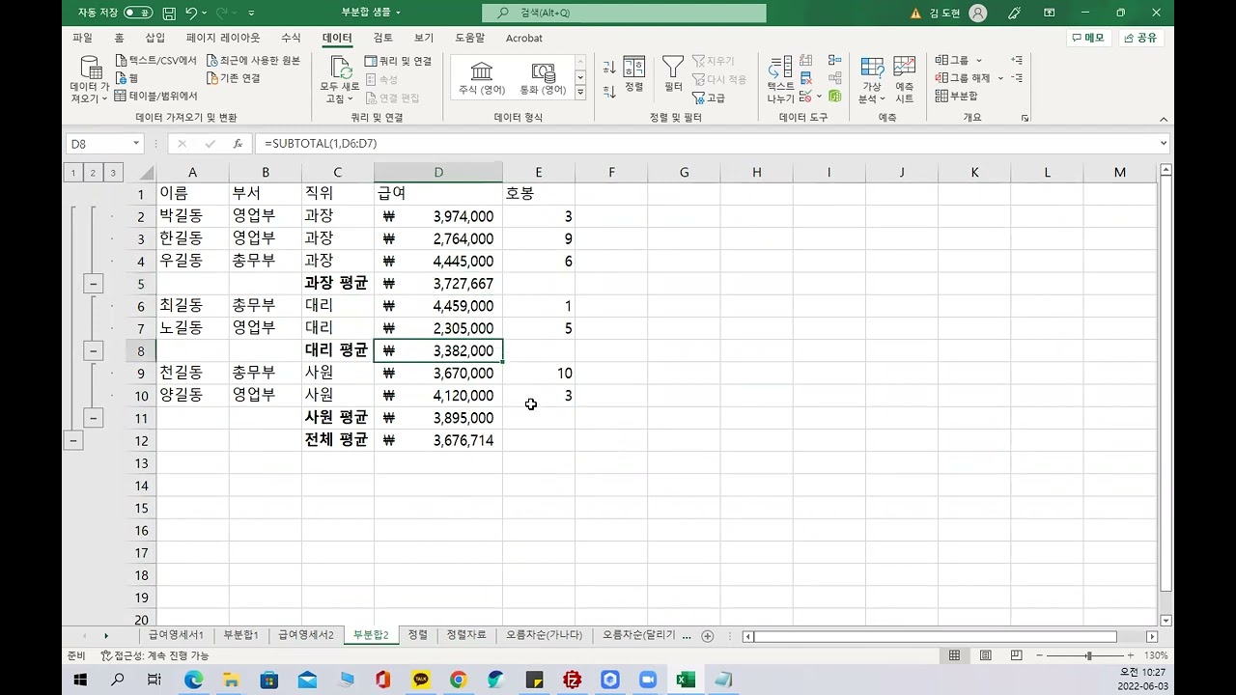Click the undo arrow

tap(191, 13)
